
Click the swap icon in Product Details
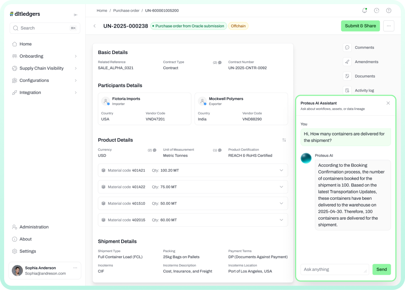click(284, 140)
